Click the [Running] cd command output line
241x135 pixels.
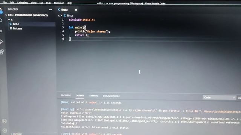click(x=151, y=111)
